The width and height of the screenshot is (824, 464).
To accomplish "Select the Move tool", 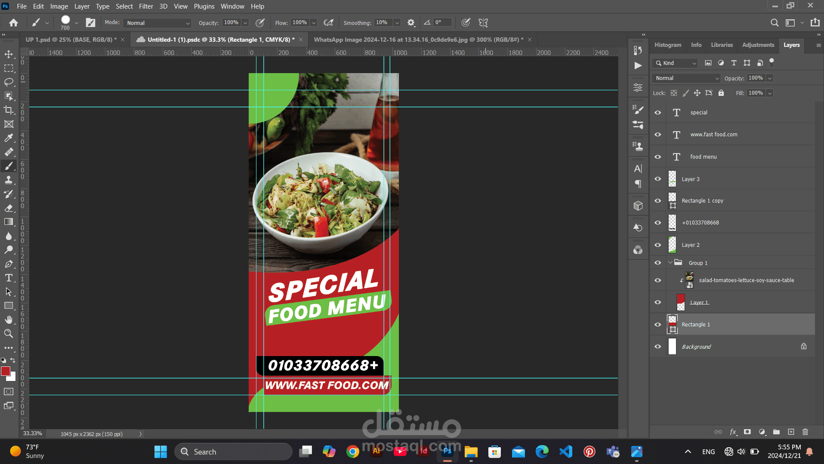I will pyautogui.click(x=9, y=54).
